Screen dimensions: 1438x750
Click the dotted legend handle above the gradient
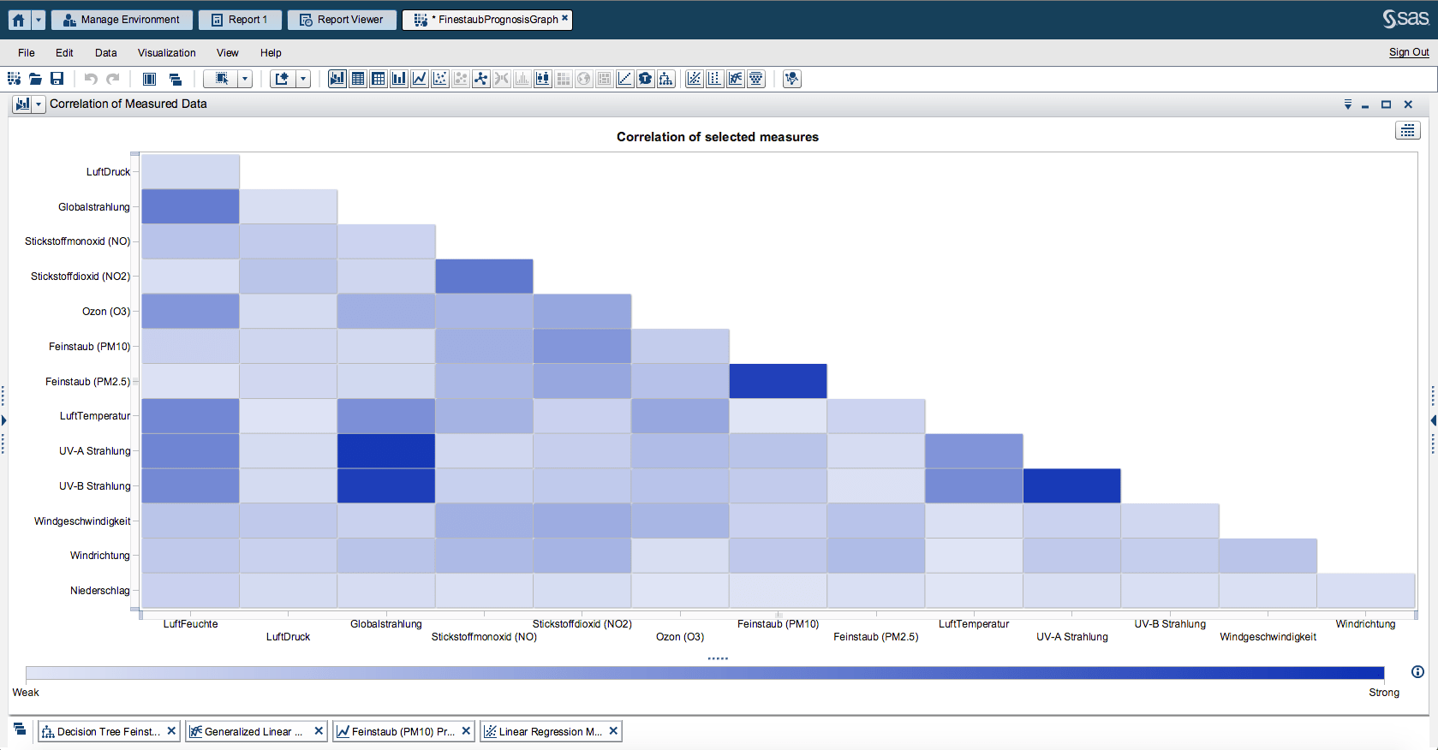pyautogui.click(x=718, y=658)
